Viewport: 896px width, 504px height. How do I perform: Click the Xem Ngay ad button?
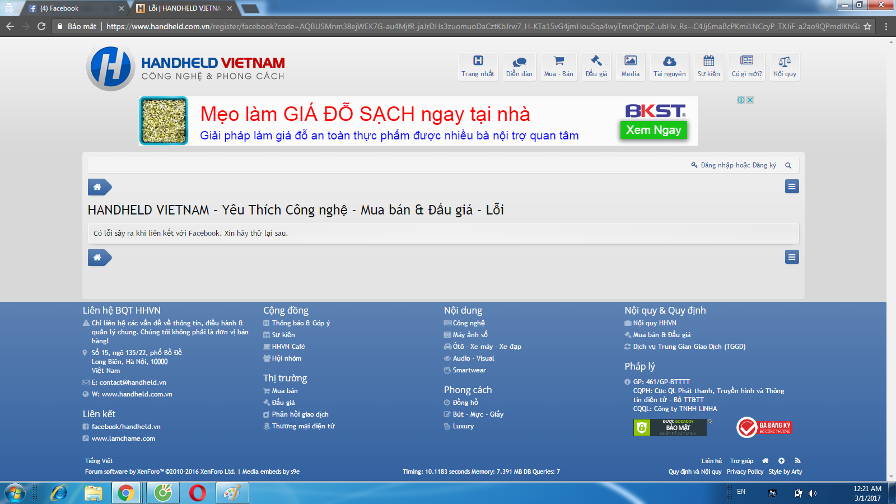coord(654,130)
